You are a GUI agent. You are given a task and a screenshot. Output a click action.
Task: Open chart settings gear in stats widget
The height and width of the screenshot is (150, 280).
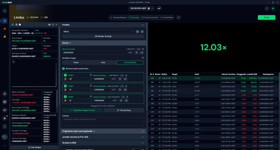[x=14, y=62]
